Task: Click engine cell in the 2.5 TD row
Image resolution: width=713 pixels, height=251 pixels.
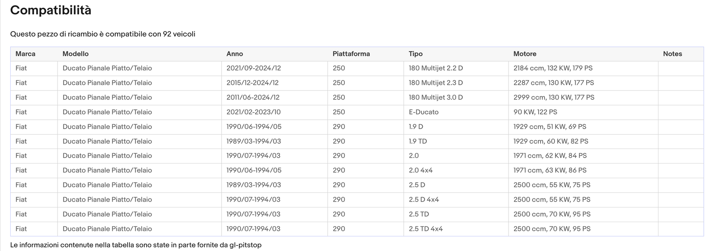Action: tap(583, 214)
